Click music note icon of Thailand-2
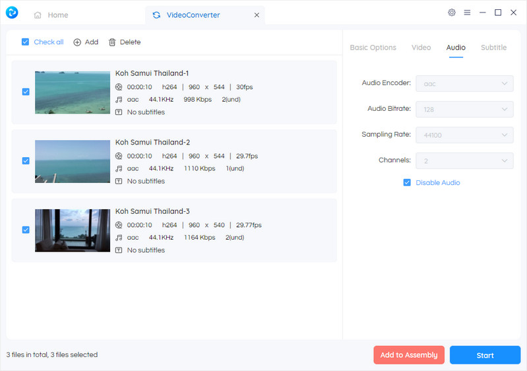 (119, 168)
